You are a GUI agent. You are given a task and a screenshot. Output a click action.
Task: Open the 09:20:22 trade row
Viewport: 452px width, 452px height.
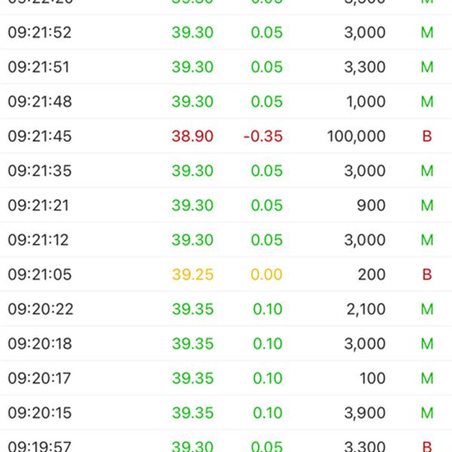(x=226, y=309)
